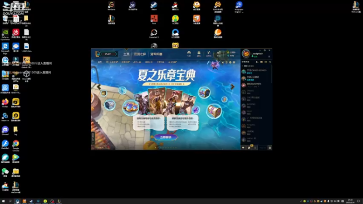Mute the client sound via speaker icon
Image resolution: width=363 pixels, height=204 pixels.
(x=223, y=63)
